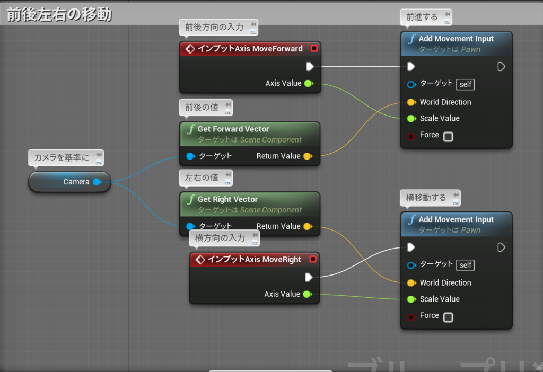The image size is (543, 372).
Task: Click Get Forward Vector's ターゲット input pin
Action: (190, 156)
